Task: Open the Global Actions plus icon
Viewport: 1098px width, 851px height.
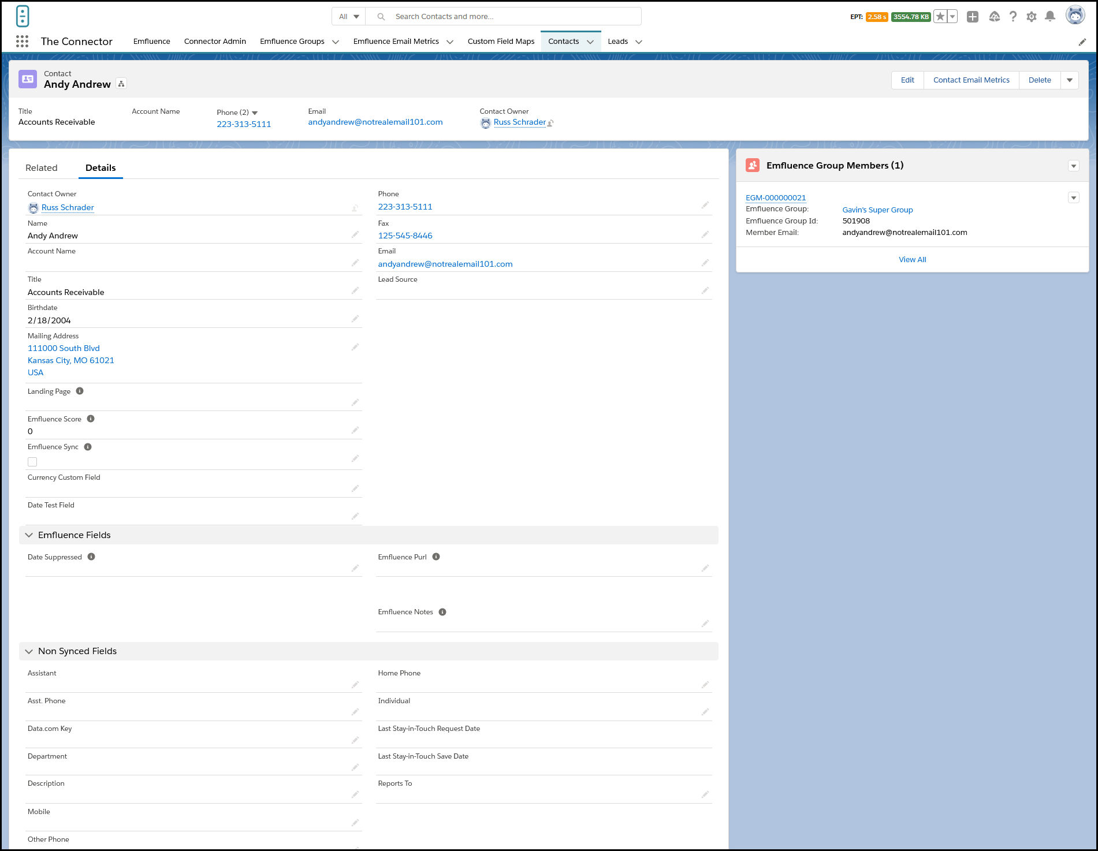Action: tap(973, 17)
